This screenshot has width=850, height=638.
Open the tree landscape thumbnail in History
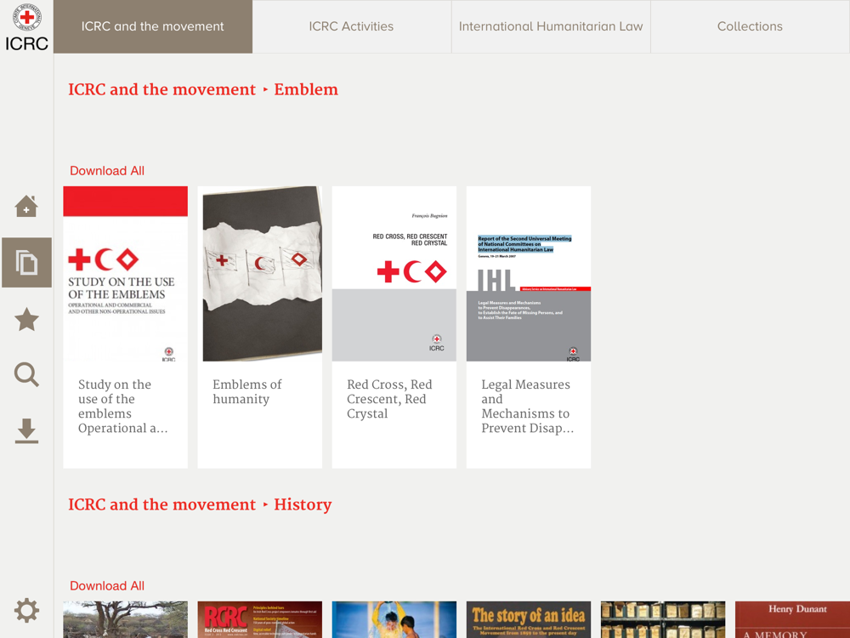click(125, 619)
